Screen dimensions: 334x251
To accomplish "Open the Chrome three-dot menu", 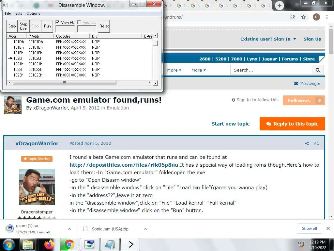I will click(x=327, y=17).
